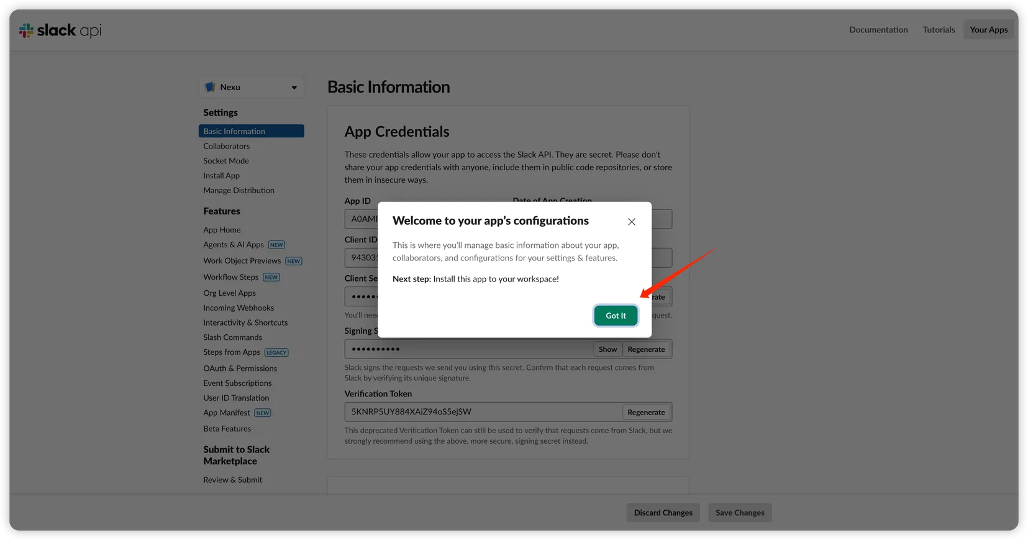Click the Slack API logo
This screenshot has width=1028, height=540.
(x=60, y=30)
